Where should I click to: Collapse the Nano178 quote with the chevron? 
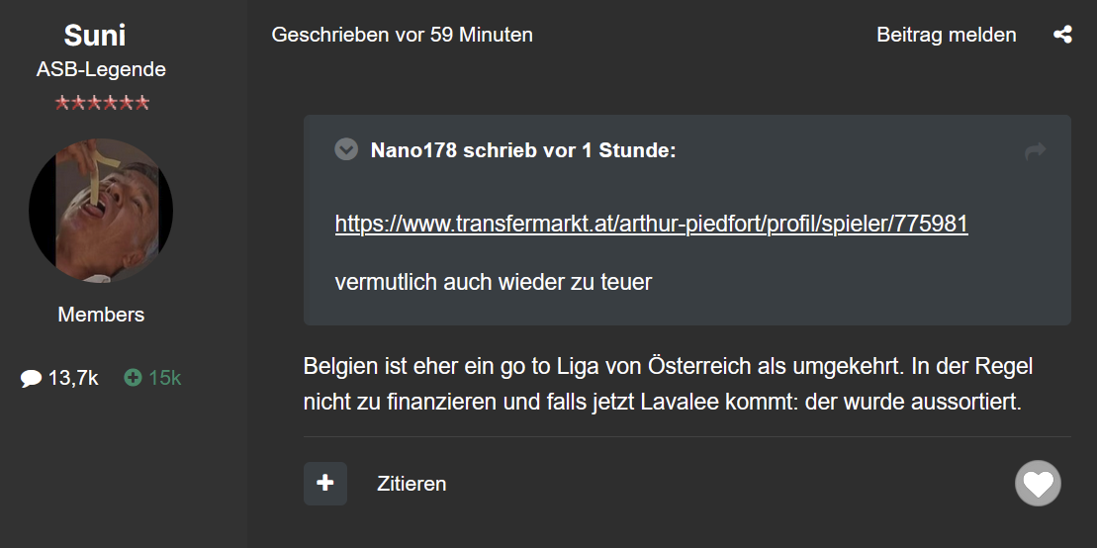[x=346, y=150]
